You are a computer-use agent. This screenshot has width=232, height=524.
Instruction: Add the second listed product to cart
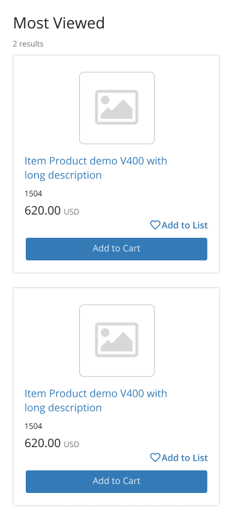coord(117,481)
